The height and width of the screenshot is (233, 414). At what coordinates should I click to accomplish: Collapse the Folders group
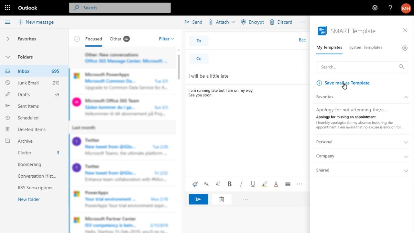[x=8, y=57]
